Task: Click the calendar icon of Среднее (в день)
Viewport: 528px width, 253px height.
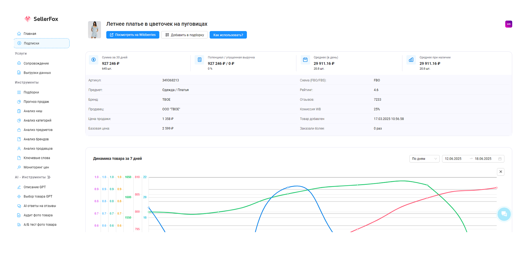Action: (x=305, y=60)
